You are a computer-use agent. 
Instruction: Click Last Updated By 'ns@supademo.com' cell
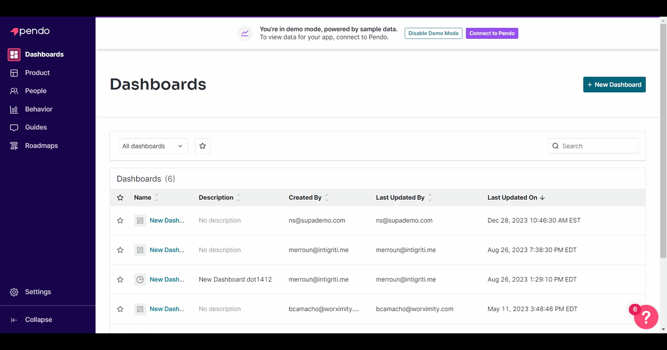pyautogui.click(x=404, y=221)
